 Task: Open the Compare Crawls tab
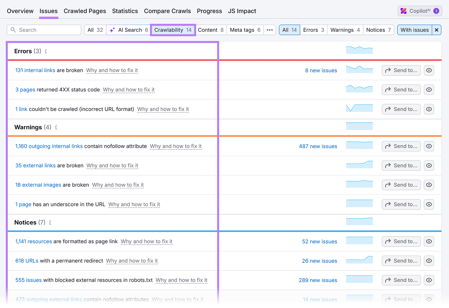point(167,11)
